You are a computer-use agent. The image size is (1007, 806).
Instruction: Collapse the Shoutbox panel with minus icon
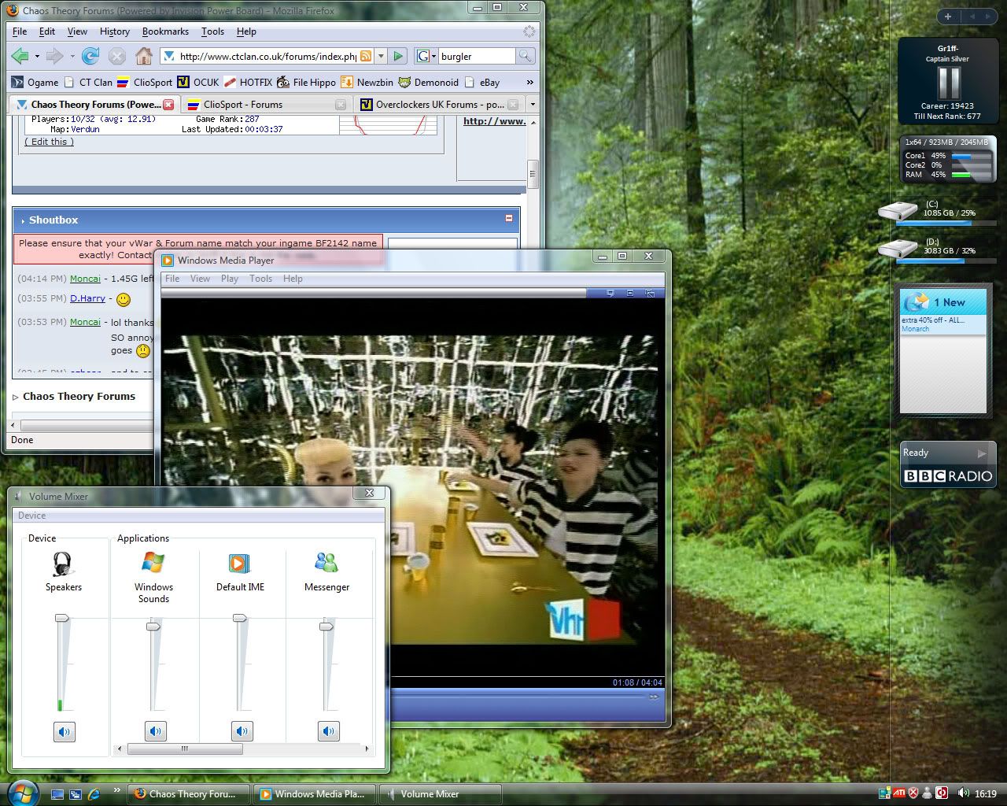tap(508, 219)
